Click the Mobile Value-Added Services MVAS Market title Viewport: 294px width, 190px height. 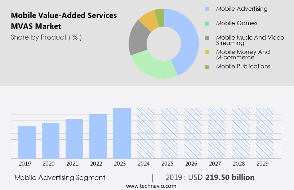(64, 21)
